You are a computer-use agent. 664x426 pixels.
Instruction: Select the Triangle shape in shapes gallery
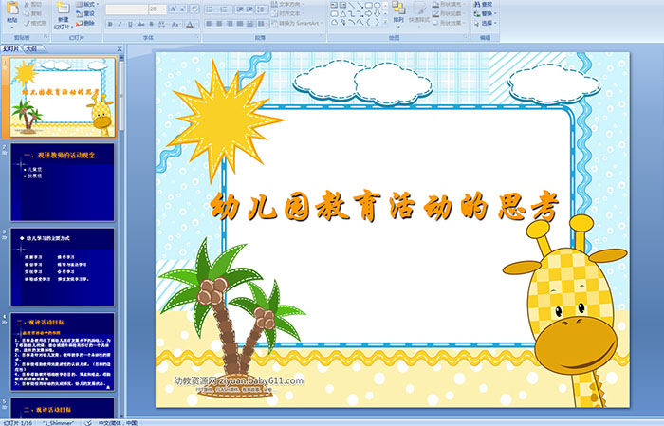click(343, 14)
